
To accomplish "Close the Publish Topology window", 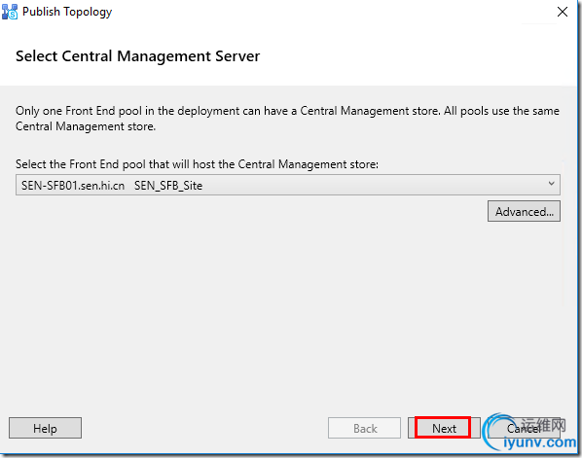I will pos(563,12).
